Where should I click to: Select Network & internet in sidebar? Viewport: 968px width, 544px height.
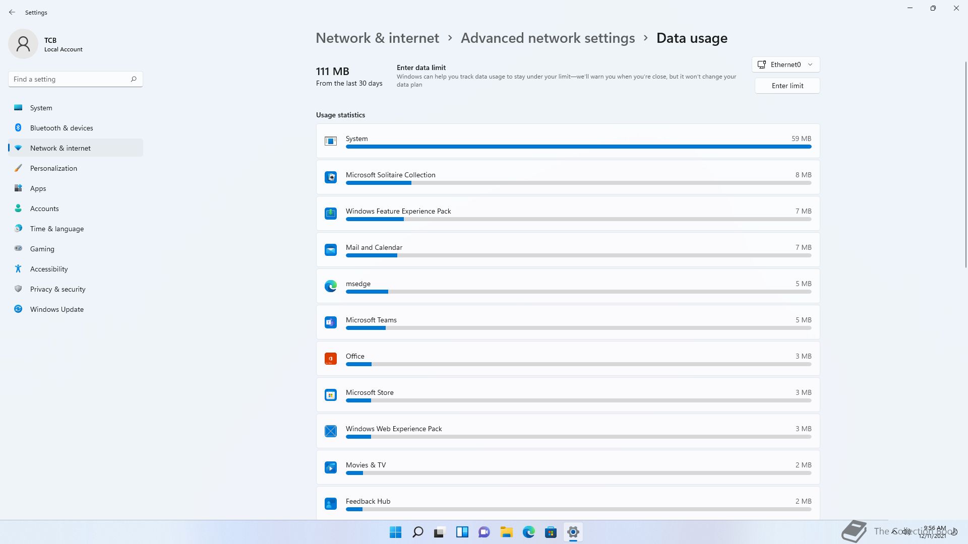coord(76,148)
